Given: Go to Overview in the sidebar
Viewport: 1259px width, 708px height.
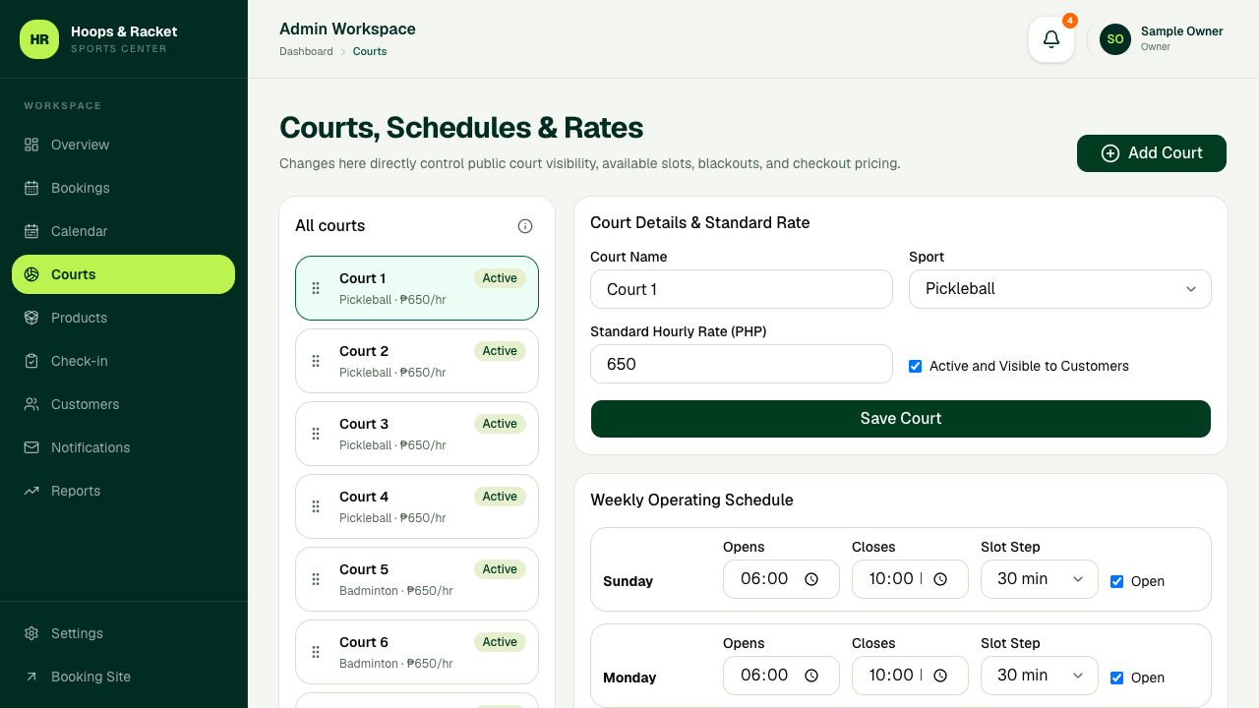Looking at the screenshot, I should (x=123, y=145).
